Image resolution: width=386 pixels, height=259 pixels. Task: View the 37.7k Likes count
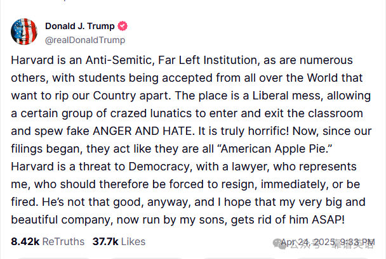(105, 241)
